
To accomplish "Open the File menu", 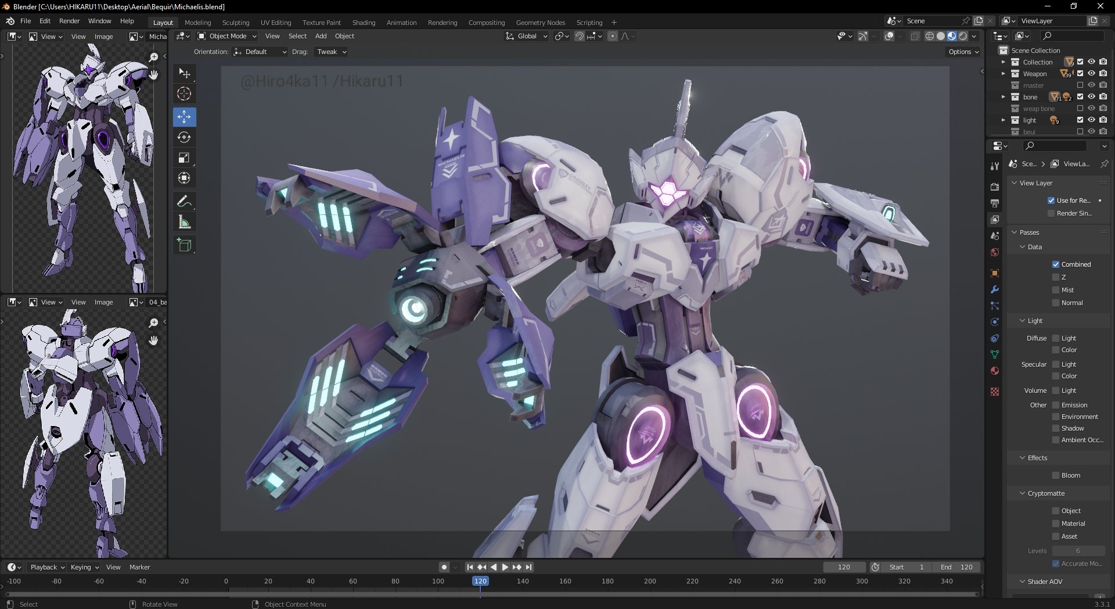I will point(26,21).
